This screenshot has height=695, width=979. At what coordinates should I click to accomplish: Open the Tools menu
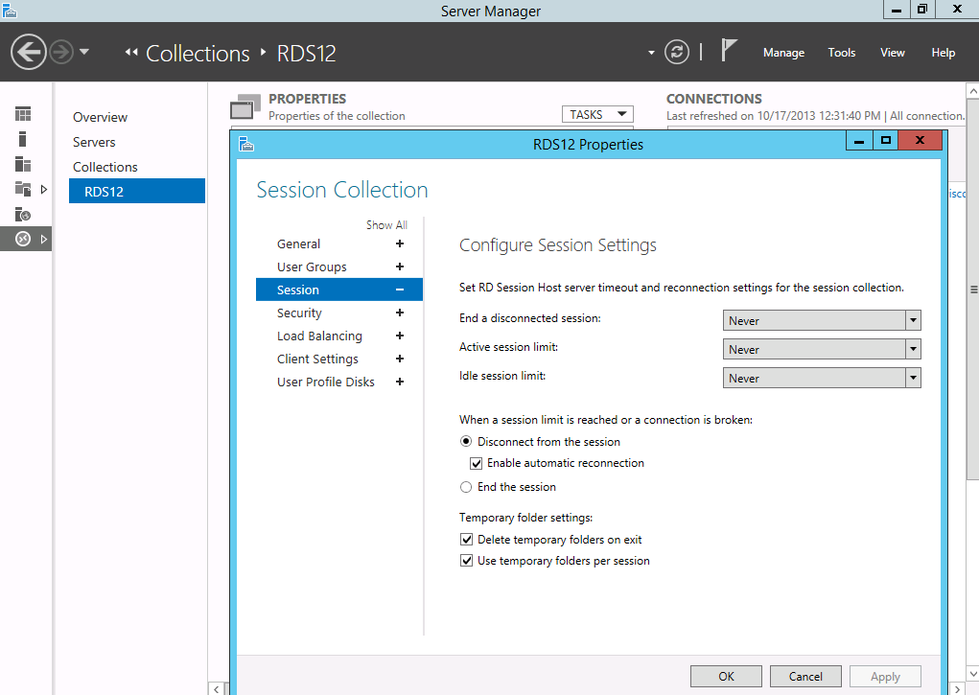pyautogui.click(x=842, y=53)
